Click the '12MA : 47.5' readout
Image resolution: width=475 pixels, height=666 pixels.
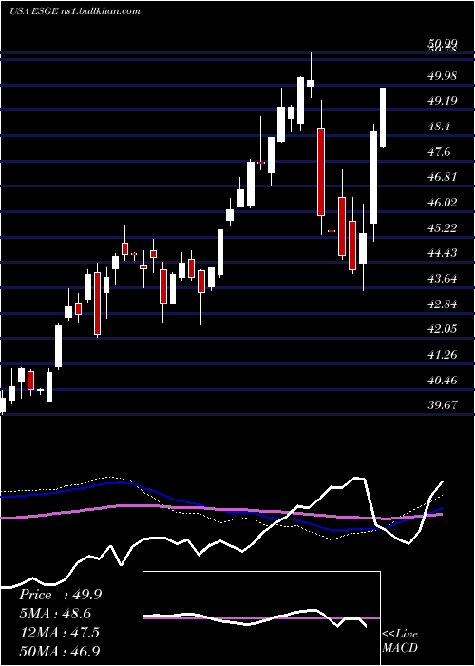coord(59,633)
